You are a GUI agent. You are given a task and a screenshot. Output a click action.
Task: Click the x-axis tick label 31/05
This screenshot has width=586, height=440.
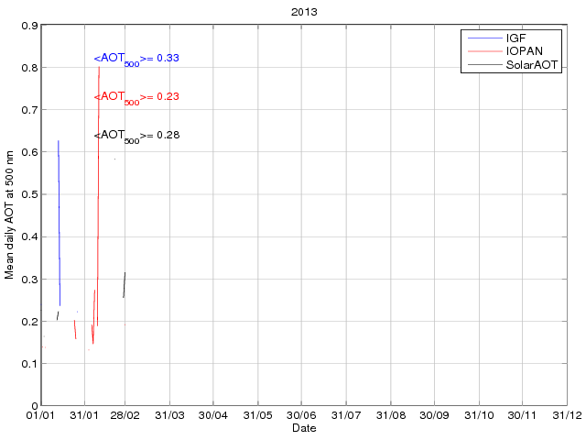tap(257, 415)
